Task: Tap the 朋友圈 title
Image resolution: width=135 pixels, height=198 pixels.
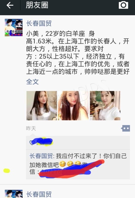Action: pos(37,5)
